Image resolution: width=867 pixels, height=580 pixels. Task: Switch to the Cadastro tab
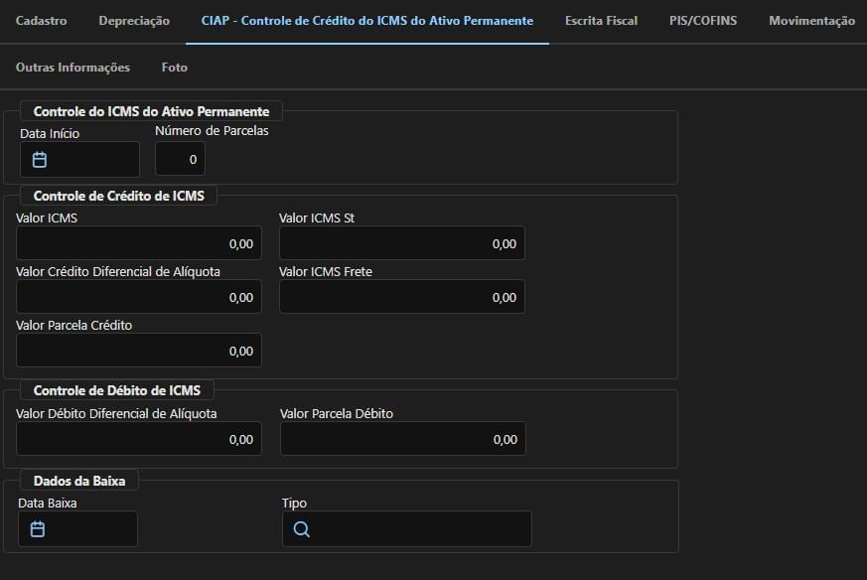coord(42,21)
